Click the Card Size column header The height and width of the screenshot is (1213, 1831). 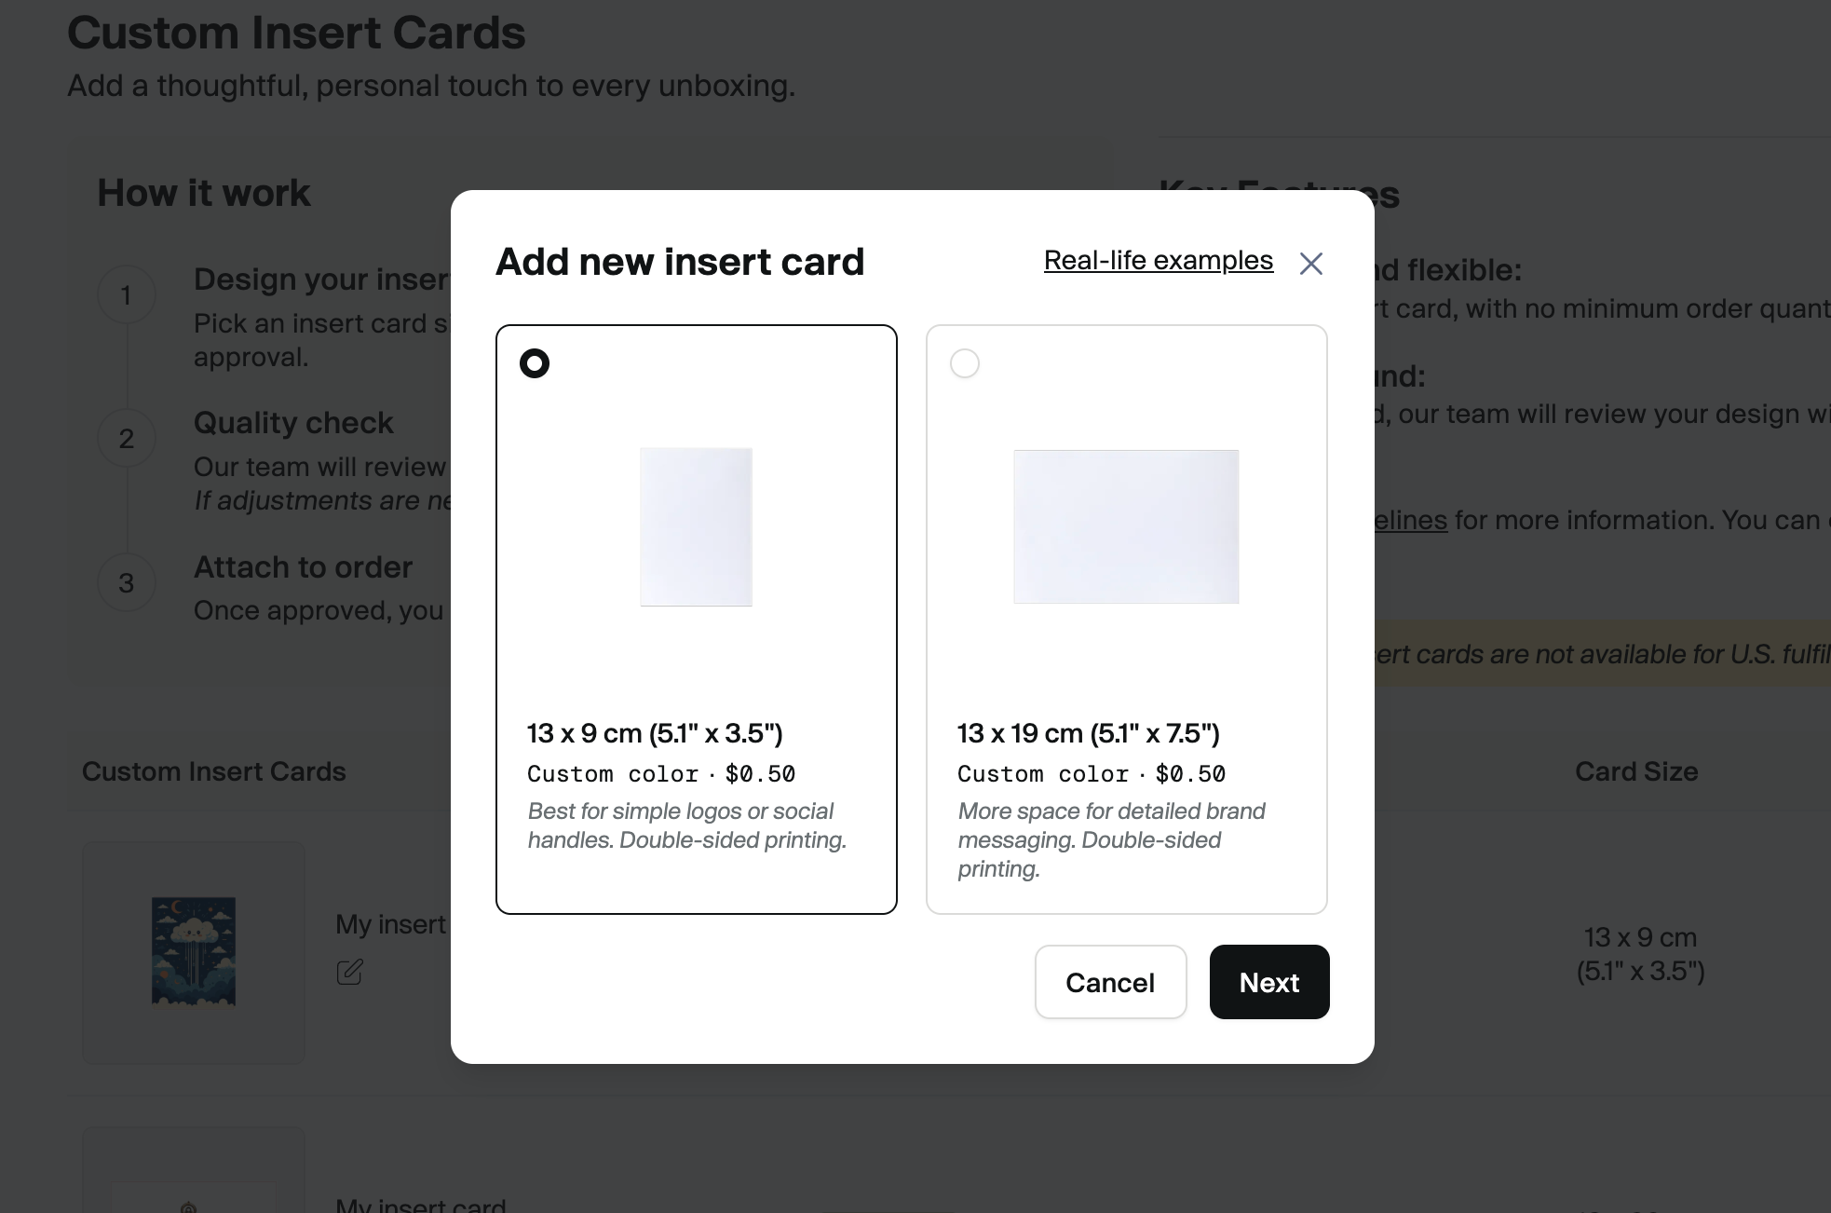pos(1636,771)
